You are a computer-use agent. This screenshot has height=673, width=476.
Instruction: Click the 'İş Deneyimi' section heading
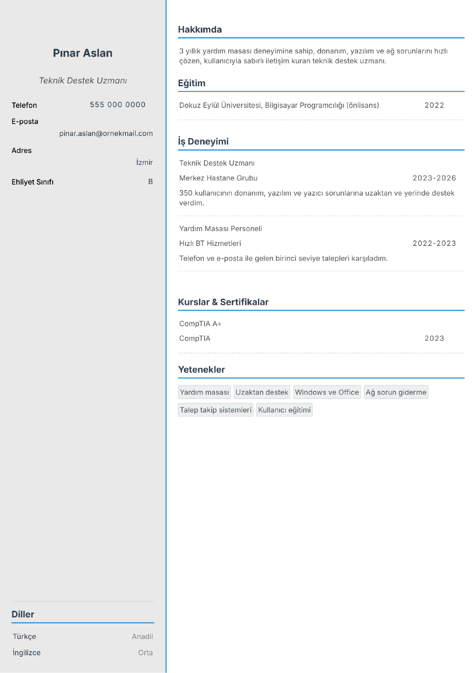coord(203,141)
